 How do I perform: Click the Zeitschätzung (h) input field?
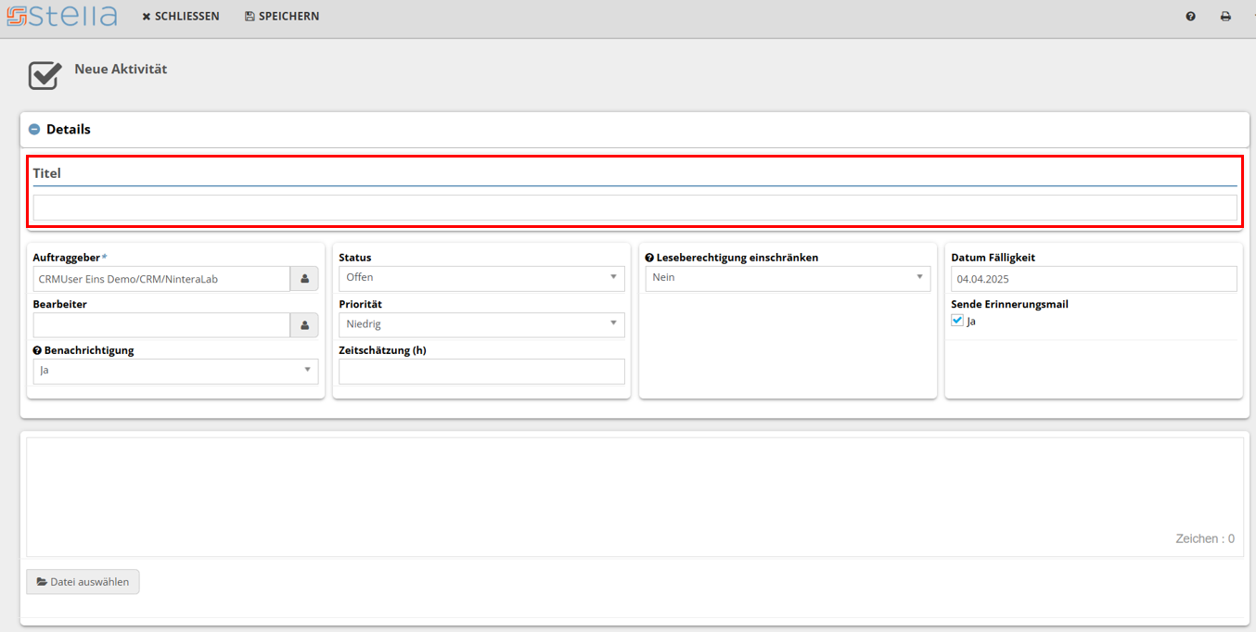481,372
